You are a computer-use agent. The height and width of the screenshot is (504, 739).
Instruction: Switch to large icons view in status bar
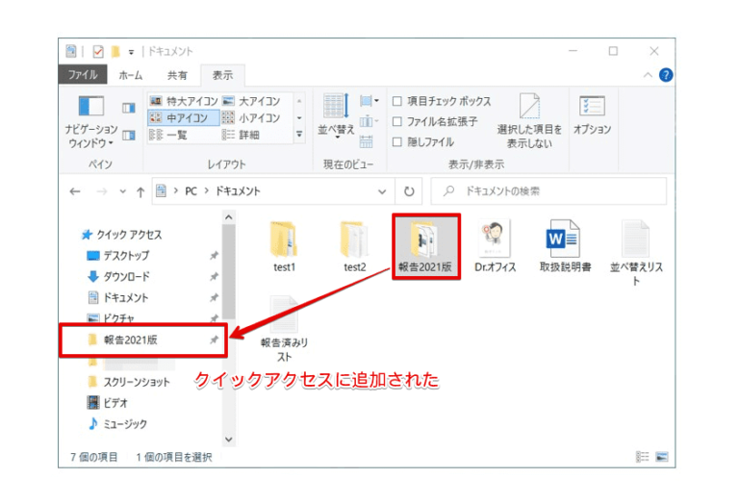point(662,457)
